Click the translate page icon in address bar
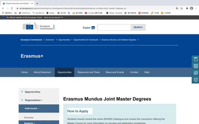 [177, 8]
